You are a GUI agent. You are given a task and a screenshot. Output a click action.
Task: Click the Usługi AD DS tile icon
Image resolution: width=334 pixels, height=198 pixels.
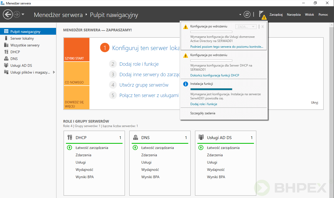tap(201, 137)
